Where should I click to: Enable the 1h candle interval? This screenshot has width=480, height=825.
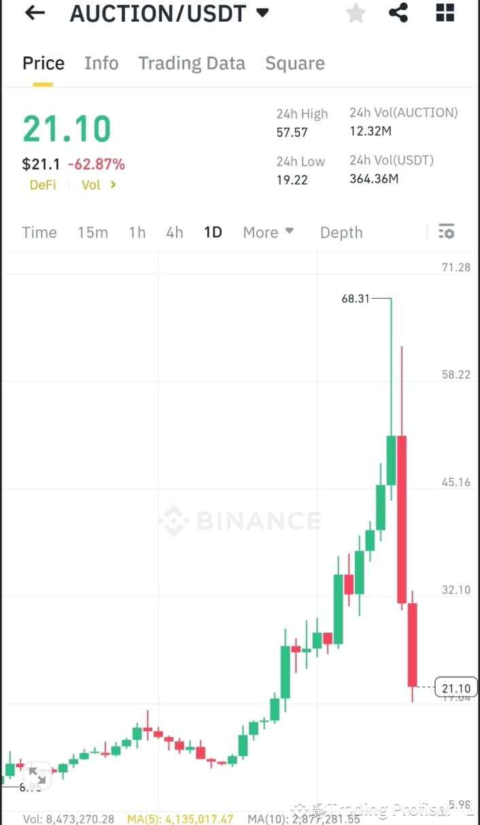click(137, 232)
